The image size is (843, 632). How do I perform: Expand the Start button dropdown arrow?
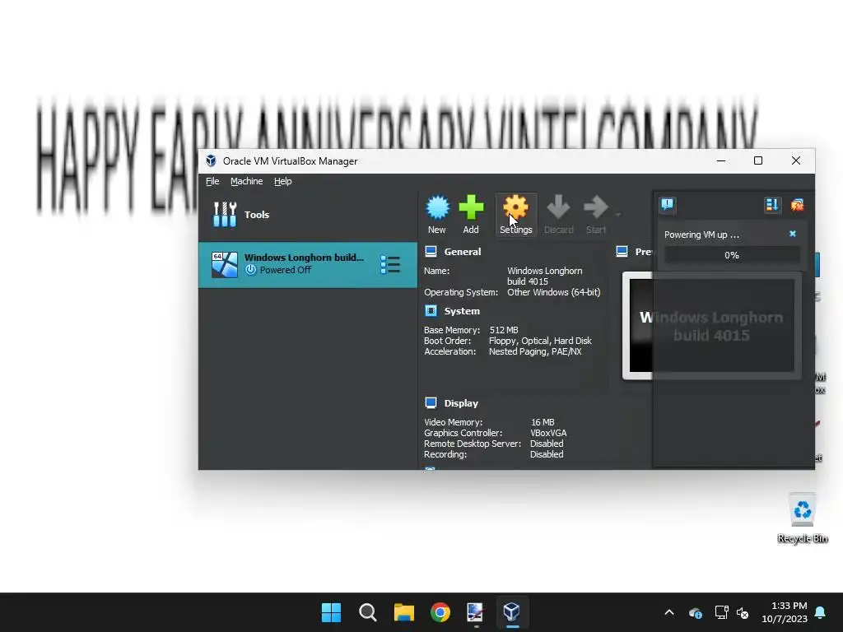pyautogui.click(x=618, y=215)
